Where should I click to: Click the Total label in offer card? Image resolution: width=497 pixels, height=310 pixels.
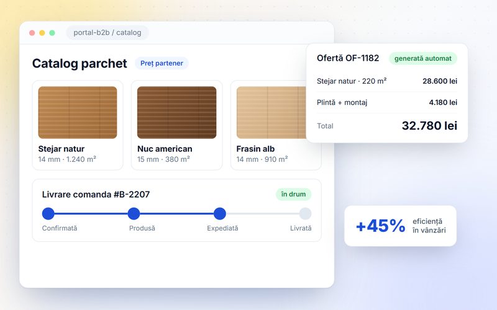(325, 126)
